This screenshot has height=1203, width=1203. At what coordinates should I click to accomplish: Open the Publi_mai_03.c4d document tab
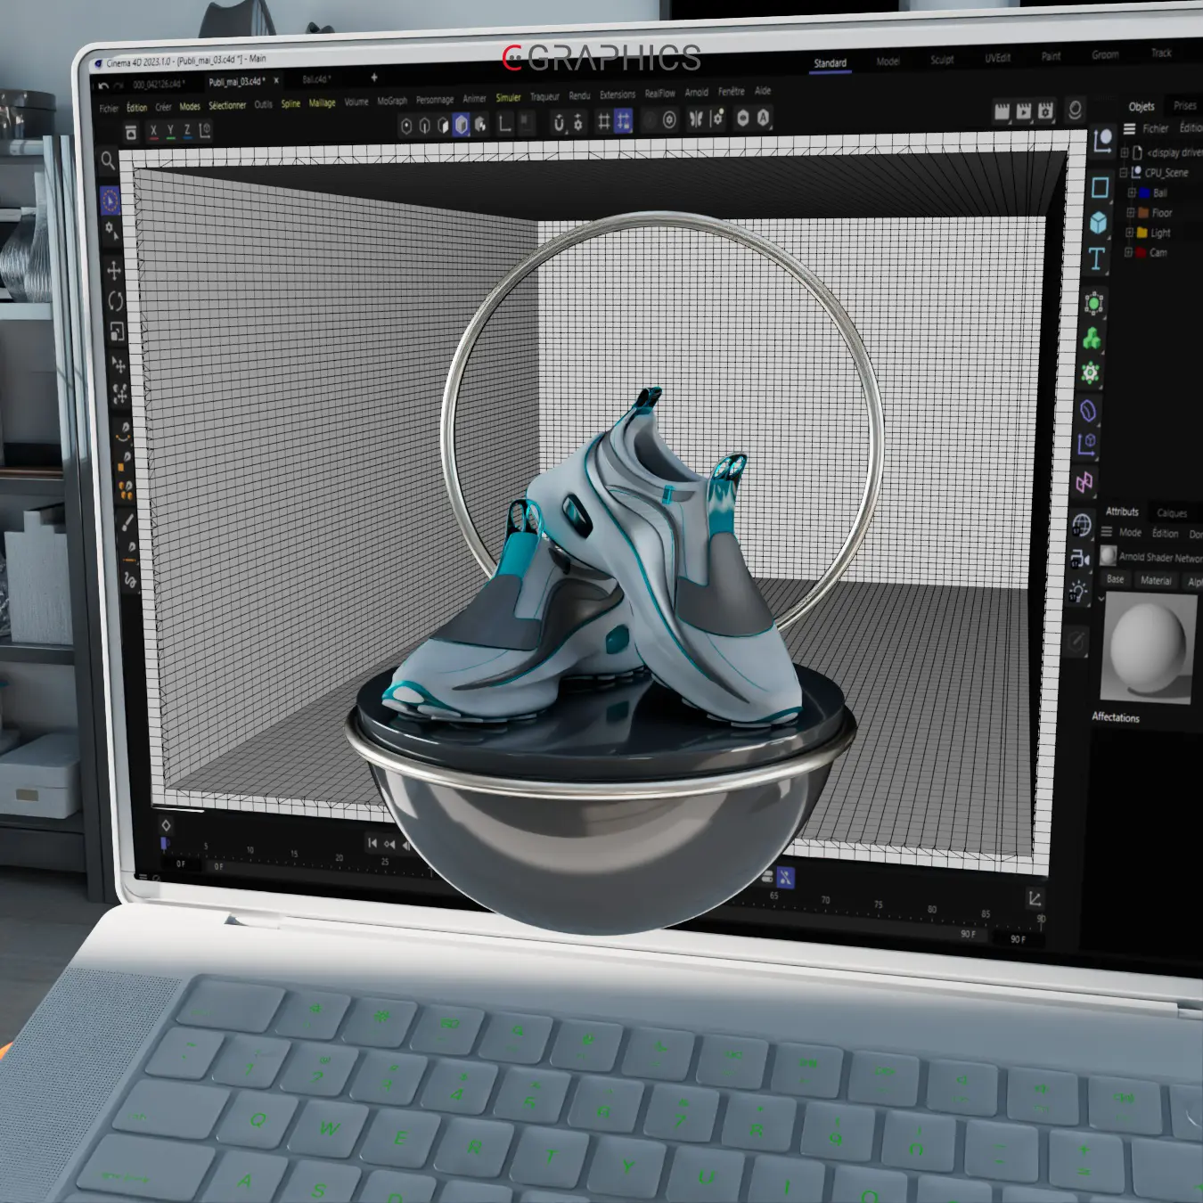pos(236,82)
